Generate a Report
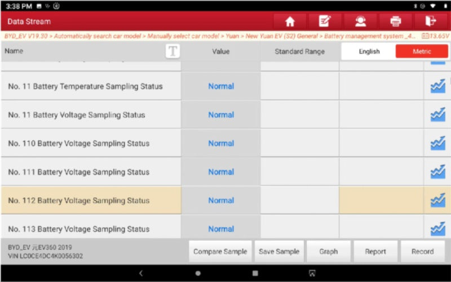This screenshot has width=451, height=282. [375, 252]
